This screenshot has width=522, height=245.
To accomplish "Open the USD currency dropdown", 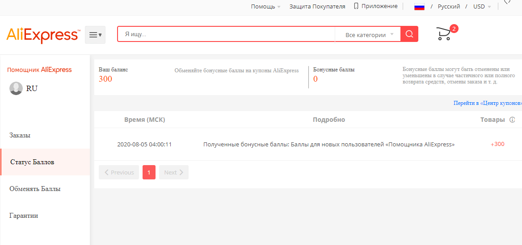I will pyautogui.click(x=482, y=6).
